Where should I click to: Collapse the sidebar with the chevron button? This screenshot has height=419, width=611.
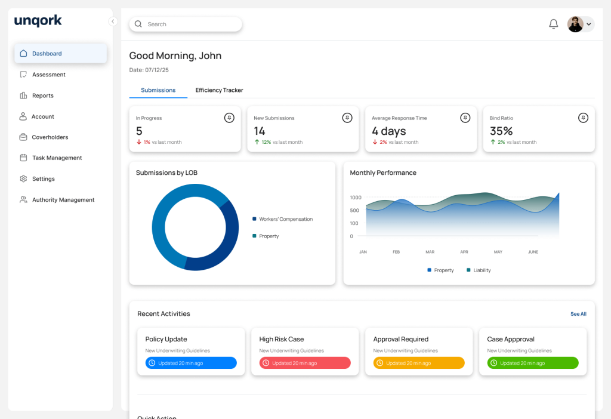click(113, 21)
